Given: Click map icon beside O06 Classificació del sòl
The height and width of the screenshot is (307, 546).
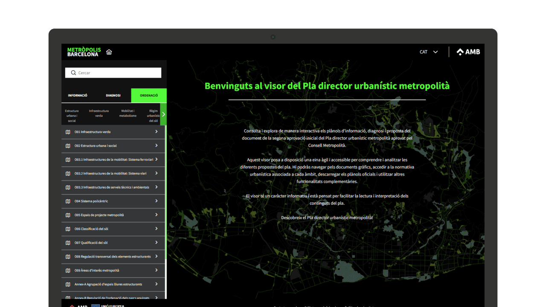Looking at the screenshot, I should click(68, 229).
